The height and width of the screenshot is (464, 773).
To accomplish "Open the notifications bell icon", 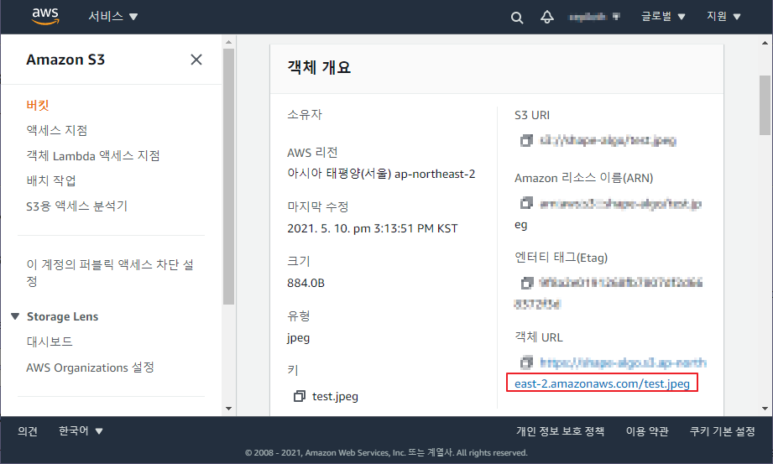I will click(x=546, y=18).
